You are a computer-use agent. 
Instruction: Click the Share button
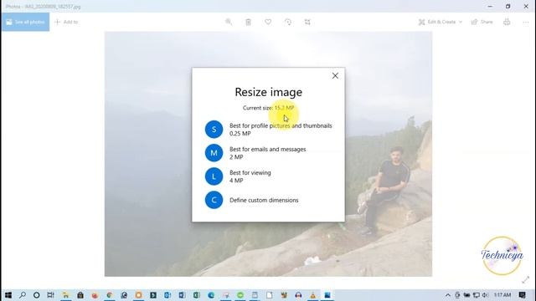482,22
